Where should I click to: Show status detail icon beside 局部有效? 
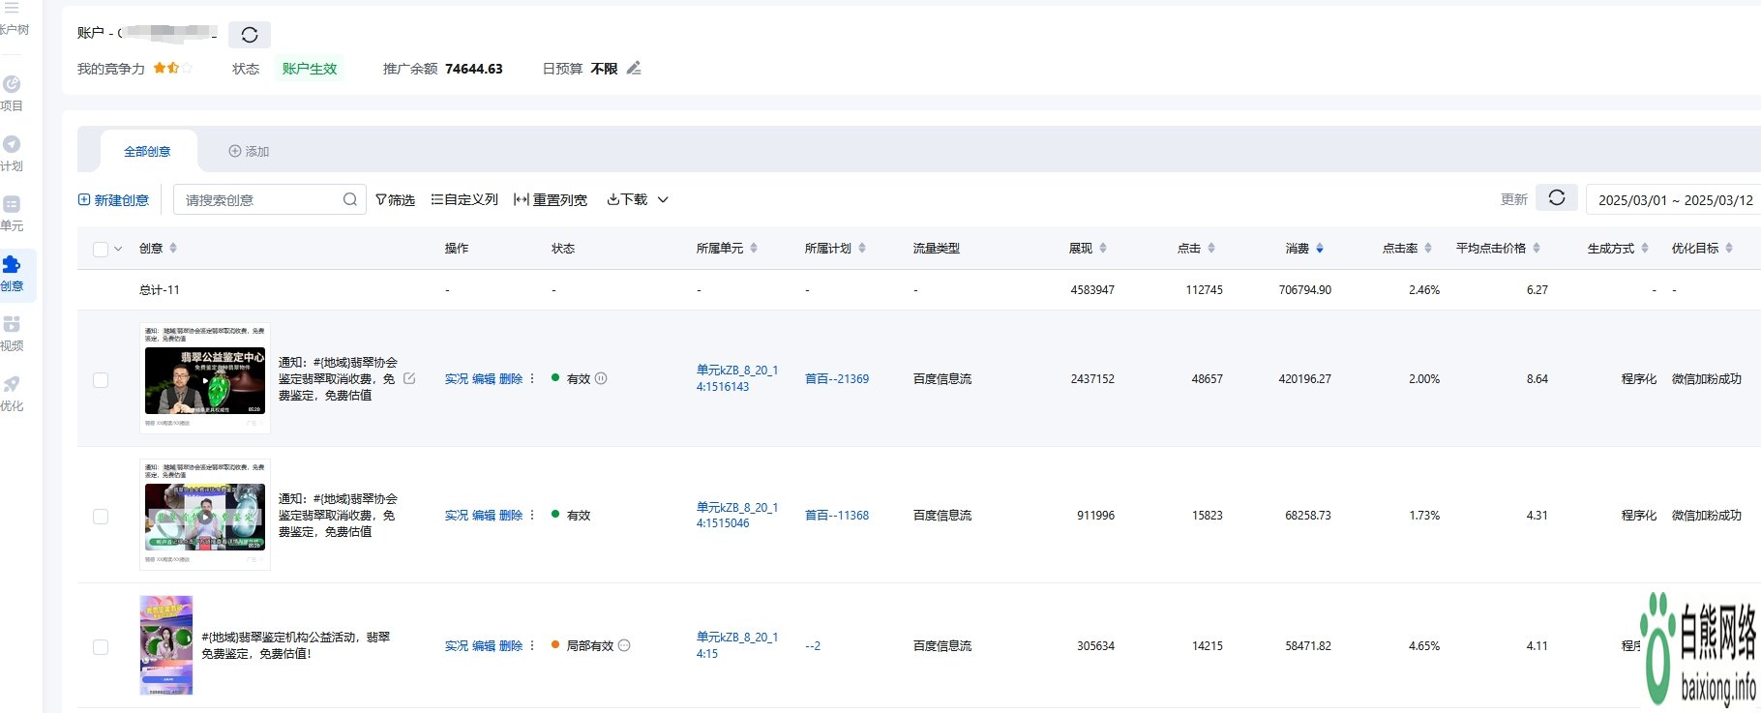[x=624, y=645]
